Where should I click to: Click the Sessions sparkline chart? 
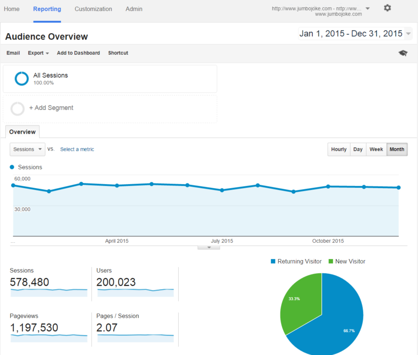point(49,292)
